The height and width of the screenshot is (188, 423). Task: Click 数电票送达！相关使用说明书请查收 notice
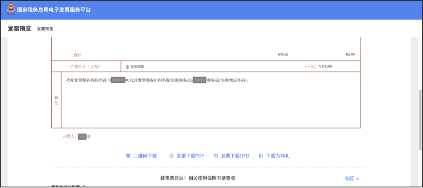(x=198, y=178)
